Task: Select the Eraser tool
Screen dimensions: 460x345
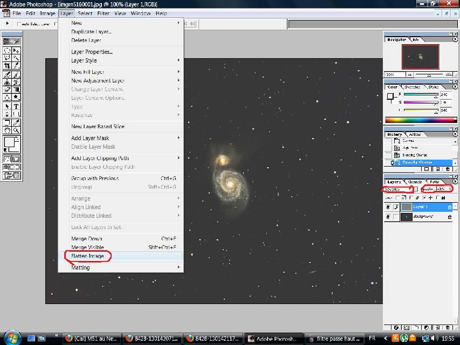Action: [7, 90]
